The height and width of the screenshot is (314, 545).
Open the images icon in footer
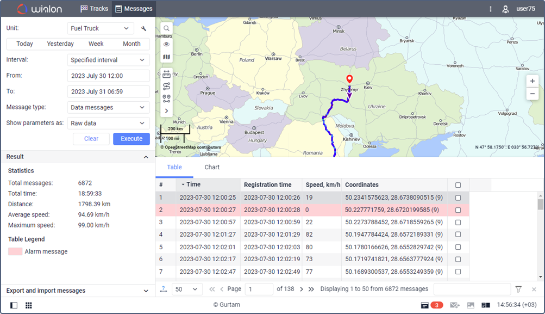tap(471, 305)
